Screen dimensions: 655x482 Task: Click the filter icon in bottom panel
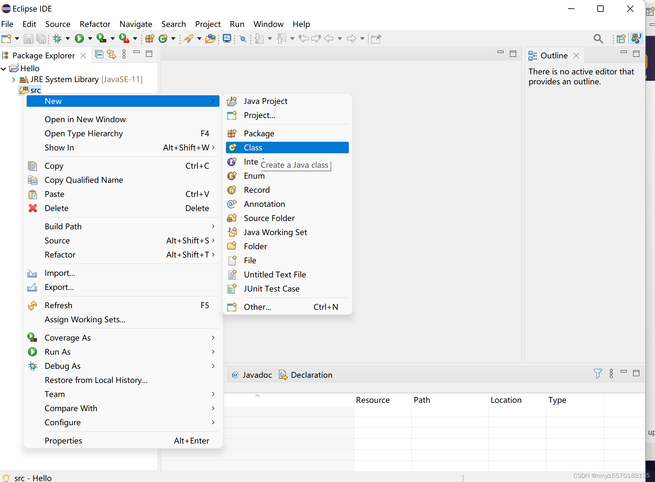pos(597,374)
